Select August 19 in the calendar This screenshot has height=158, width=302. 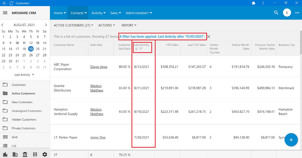(x=31, y=49)
